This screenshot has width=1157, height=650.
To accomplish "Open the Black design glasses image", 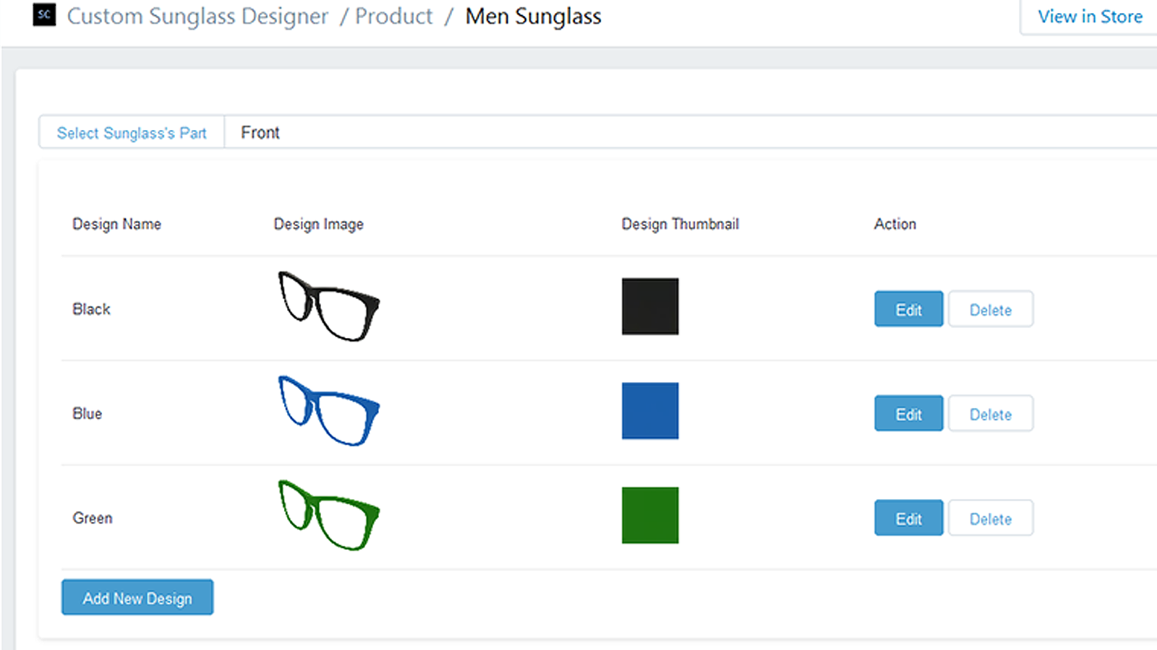I will point(329,306).
